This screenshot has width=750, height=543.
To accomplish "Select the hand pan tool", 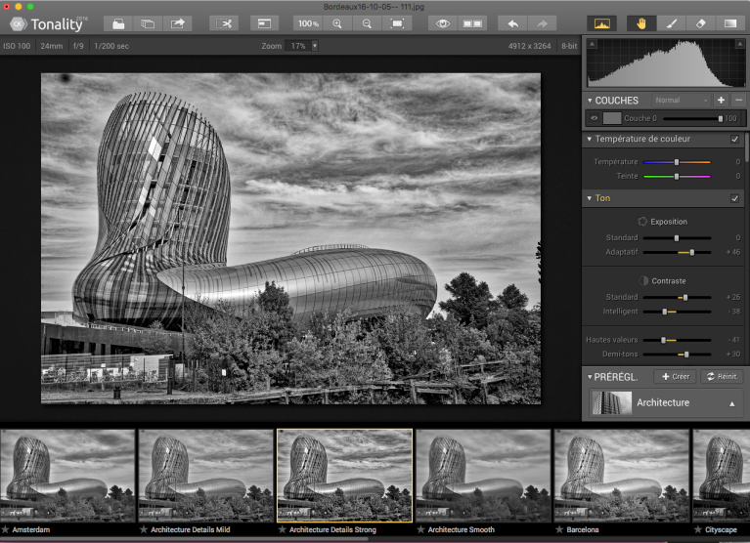I will (640, 22).
